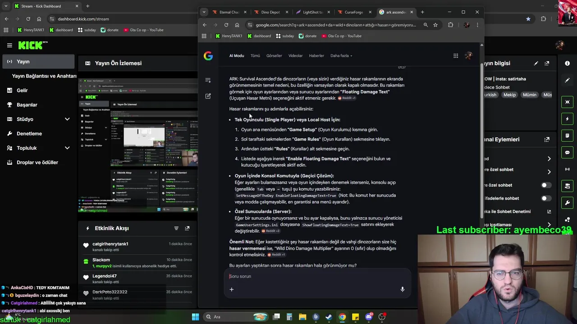Image resolution: width=577 pixels, height=324 pixels.
Task: Open the 'Daha fazla' dropdown on Google
Action: point(341,56)
